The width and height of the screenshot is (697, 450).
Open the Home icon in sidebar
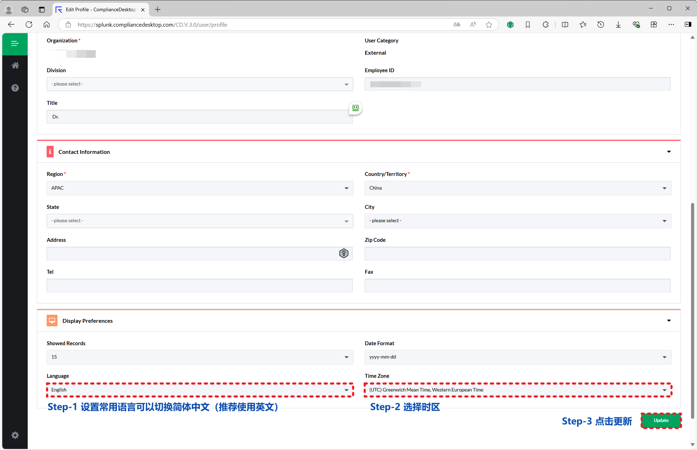tap(15, 66)
